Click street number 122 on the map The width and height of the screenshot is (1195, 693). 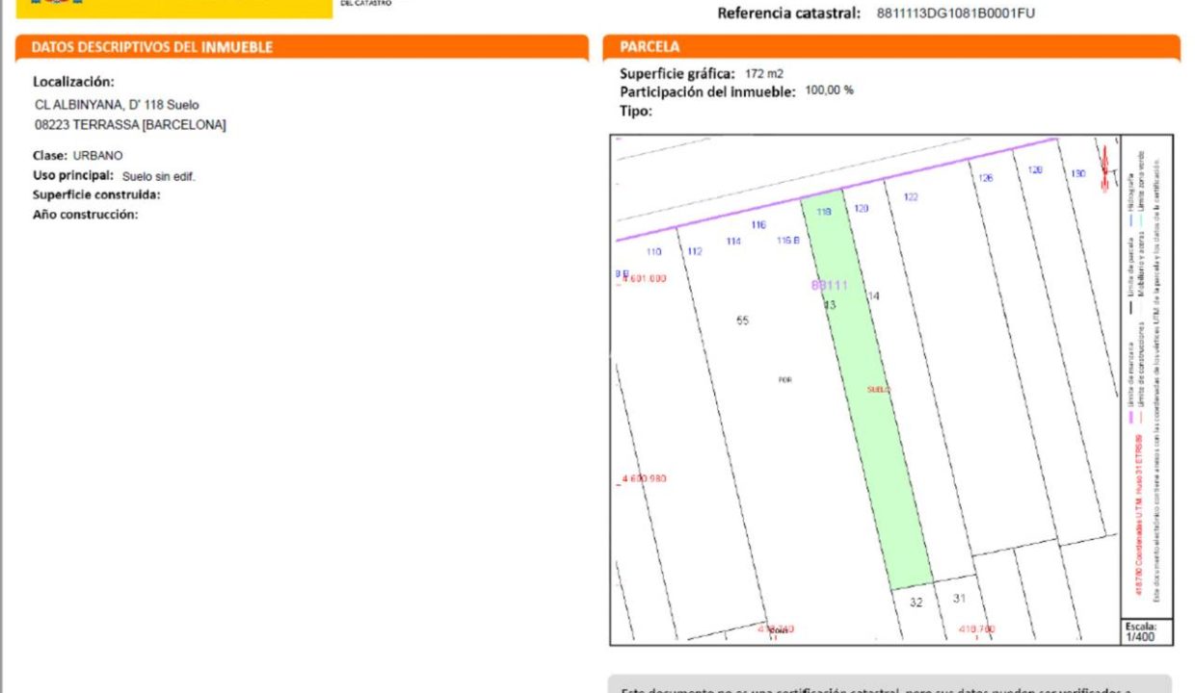coord(911,197)
